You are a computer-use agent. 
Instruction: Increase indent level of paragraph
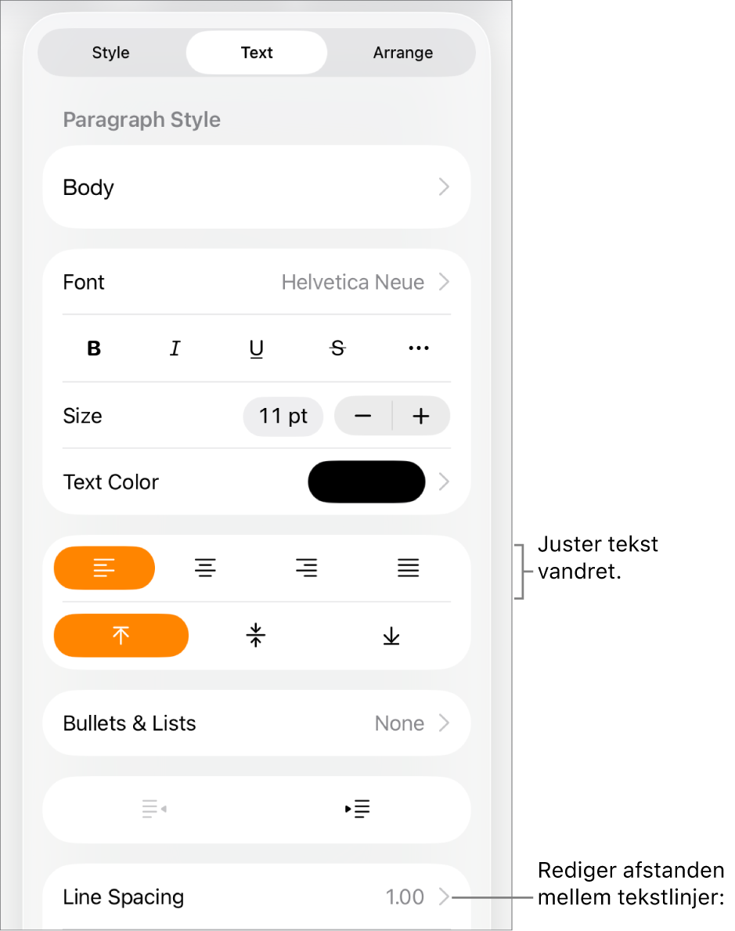tap(358, 809)
